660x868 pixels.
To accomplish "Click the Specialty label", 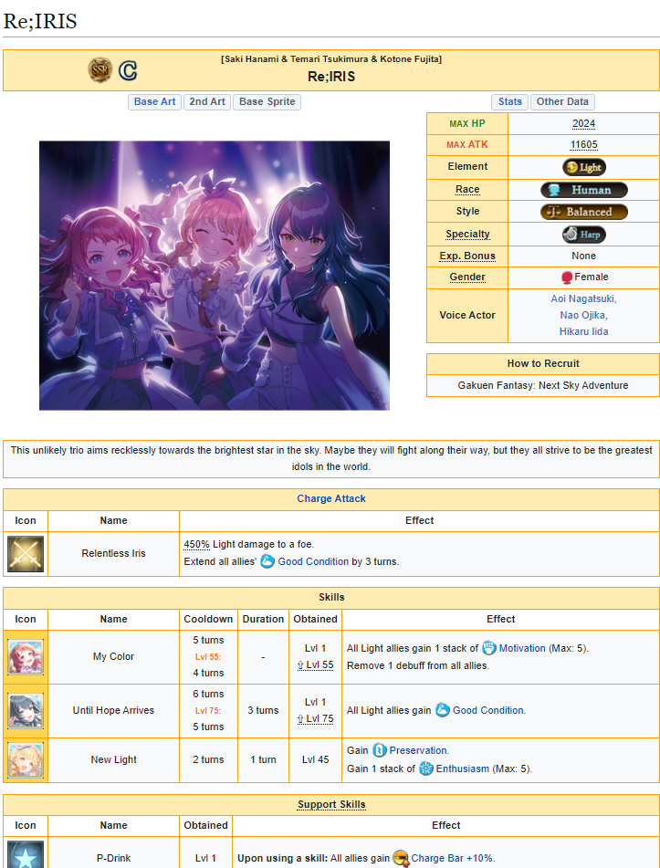I will (467, 235).
